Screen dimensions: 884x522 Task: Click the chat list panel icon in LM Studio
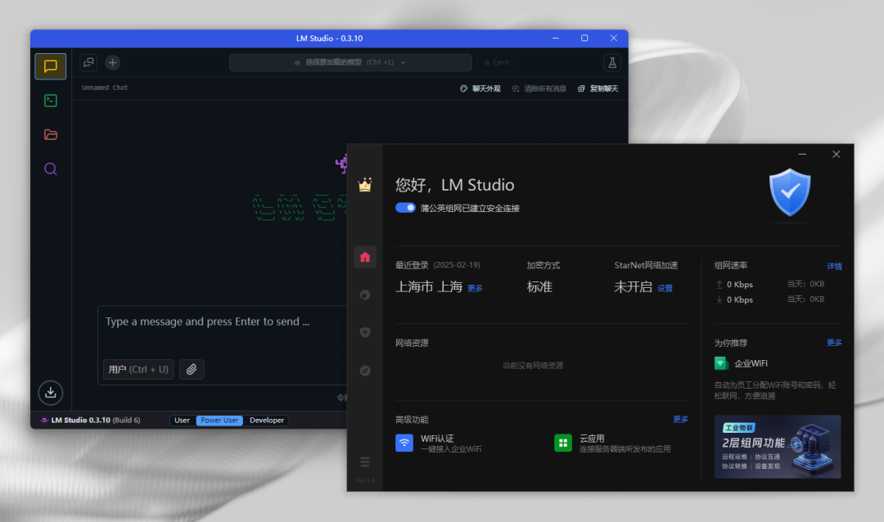(x=88, y=62)
